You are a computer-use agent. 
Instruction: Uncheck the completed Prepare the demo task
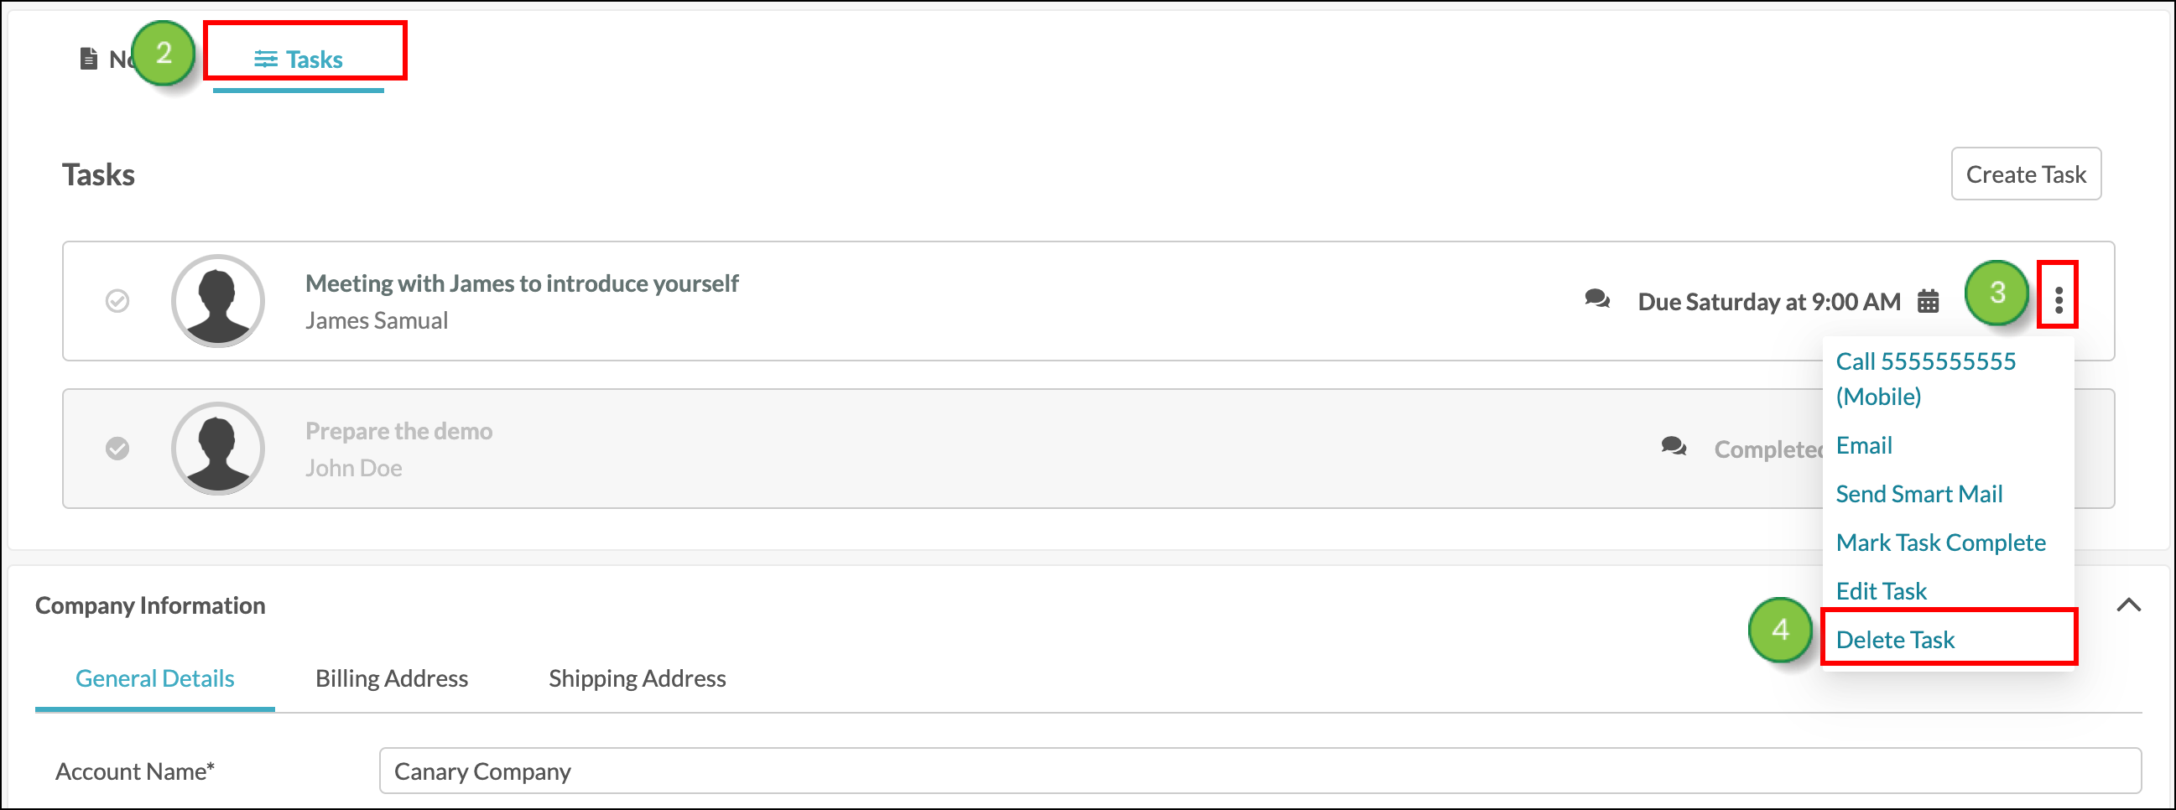pyautogui.click(x=117, y=448)
